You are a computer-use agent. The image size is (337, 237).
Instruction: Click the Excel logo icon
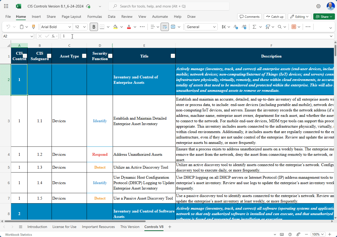[19, 6]
